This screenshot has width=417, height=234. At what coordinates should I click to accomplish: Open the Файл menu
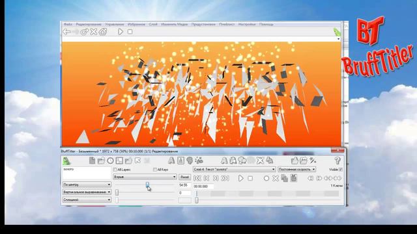pos(68,24)
